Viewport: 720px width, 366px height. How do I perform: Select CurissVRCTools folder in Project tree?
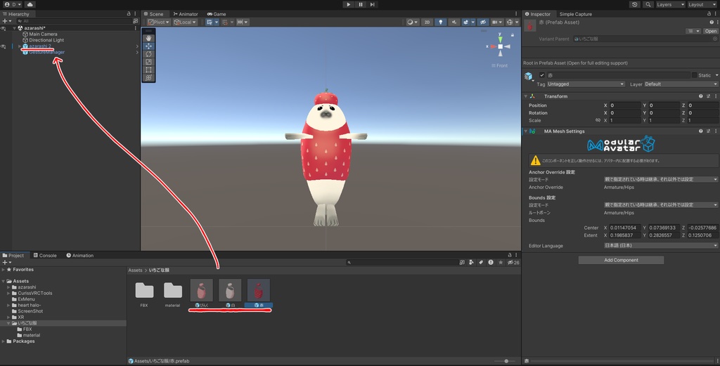coord(35,293)
